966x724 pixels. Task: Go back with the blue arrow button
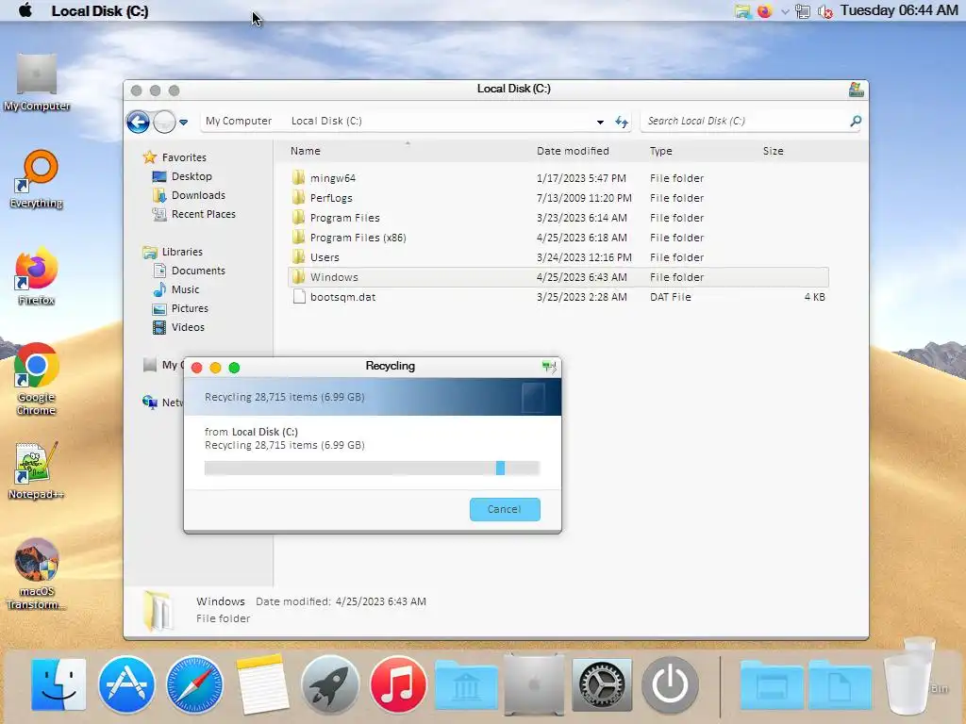click(138, 122)
